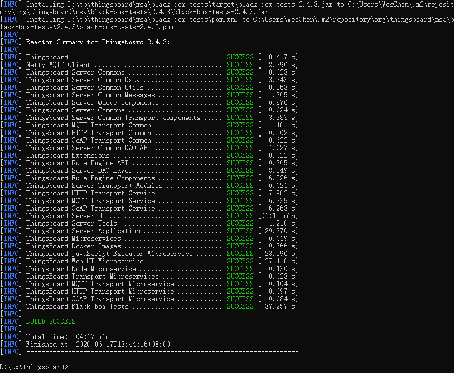This screenshot has height=373, width=454.
Task: Click 'Thingsboard MQTT Transport Service' text
Action: (91, 201)
